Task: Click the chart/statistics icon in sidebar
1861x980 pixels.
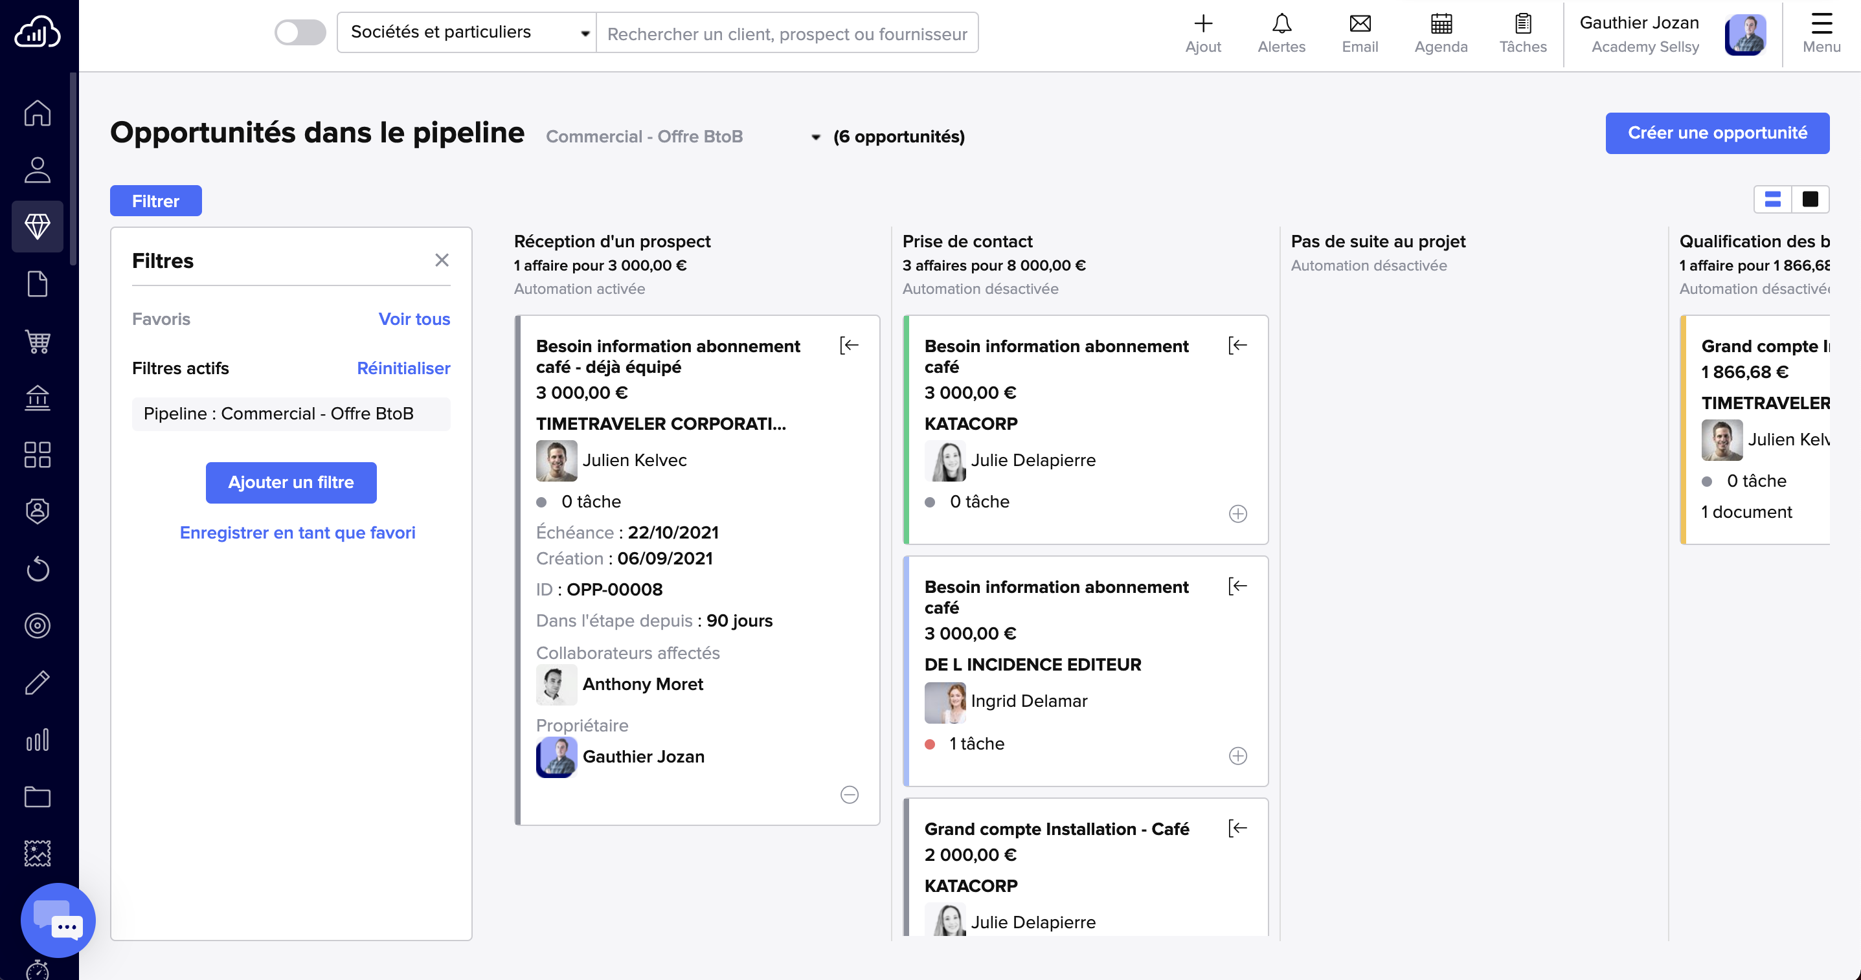Action: tap(36, 739)
